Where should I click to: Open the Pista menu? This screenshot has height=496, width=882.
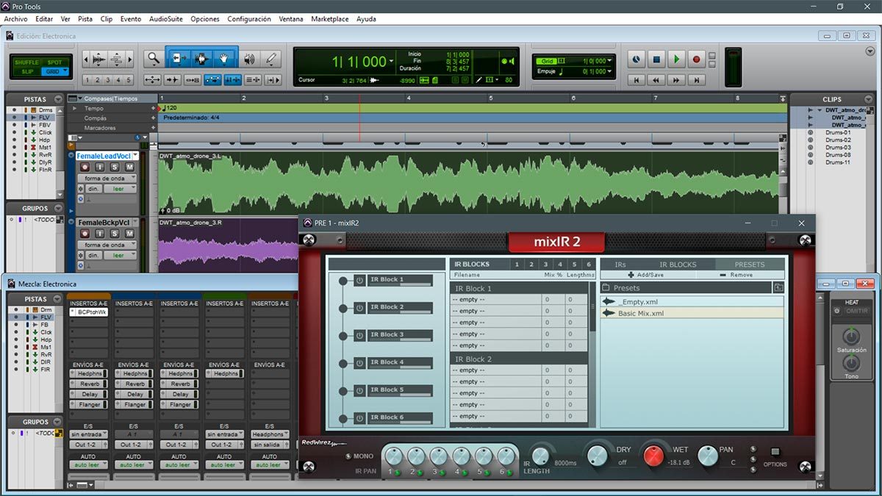click(x=85, y=19)
